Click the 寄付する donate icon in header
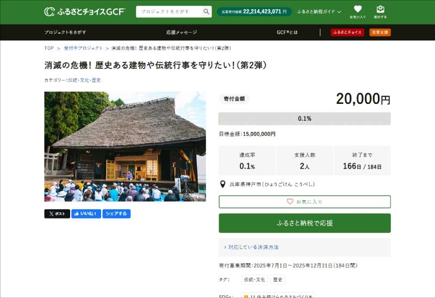The width and height of the screenshot is (435, 298). tap(380, 11)
